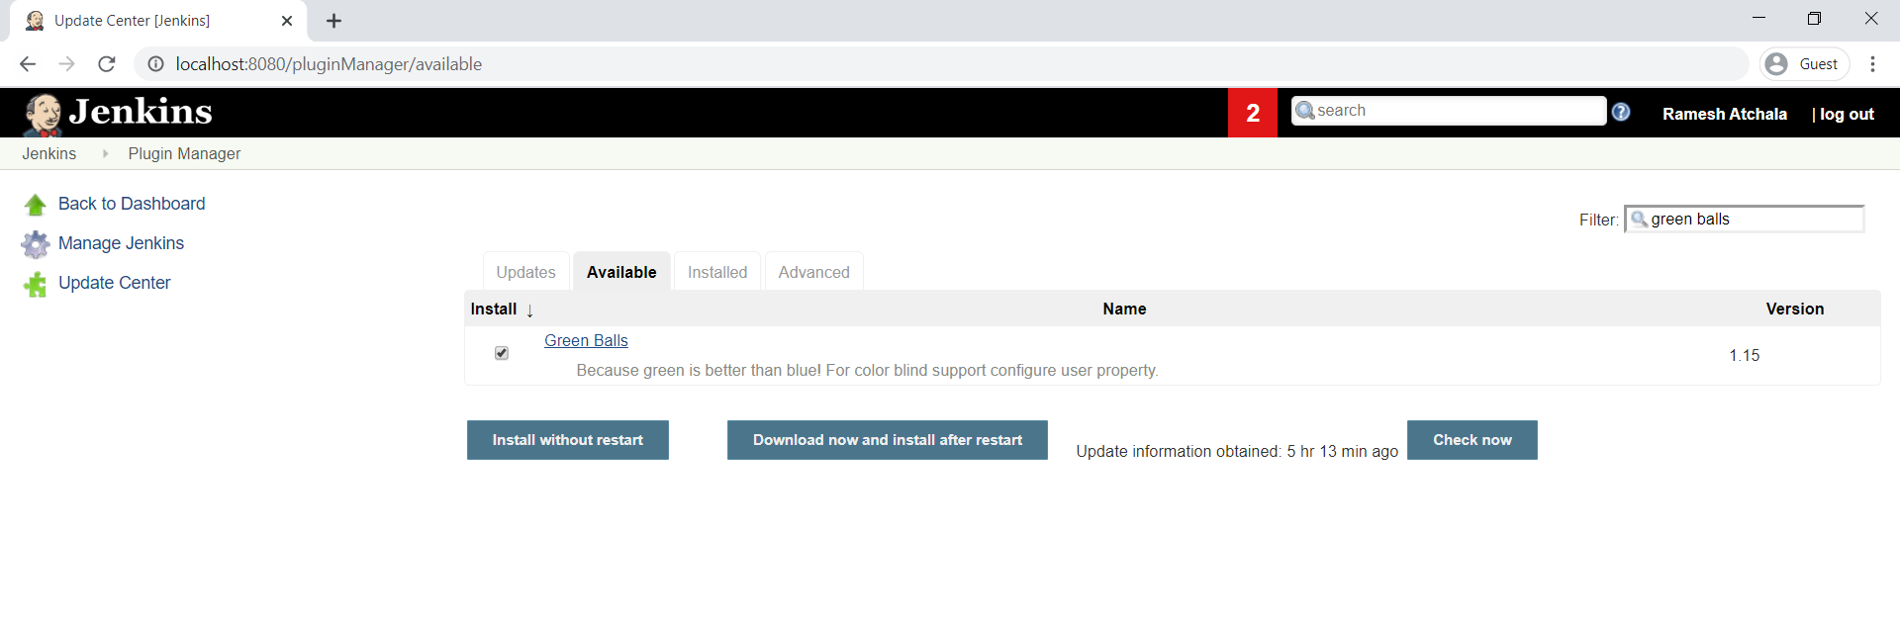
Task: Sort by the Install column header
Action: click(x=502, y=310)
